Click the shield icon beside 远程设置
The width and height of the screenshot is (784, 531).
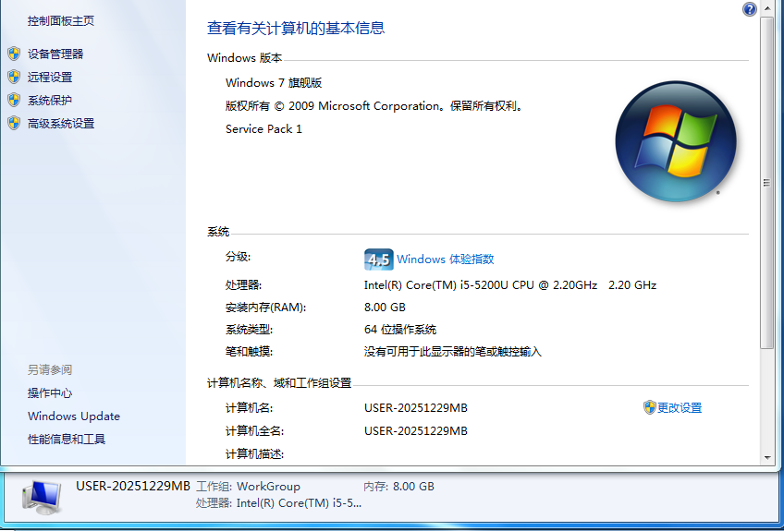(14, 77)
